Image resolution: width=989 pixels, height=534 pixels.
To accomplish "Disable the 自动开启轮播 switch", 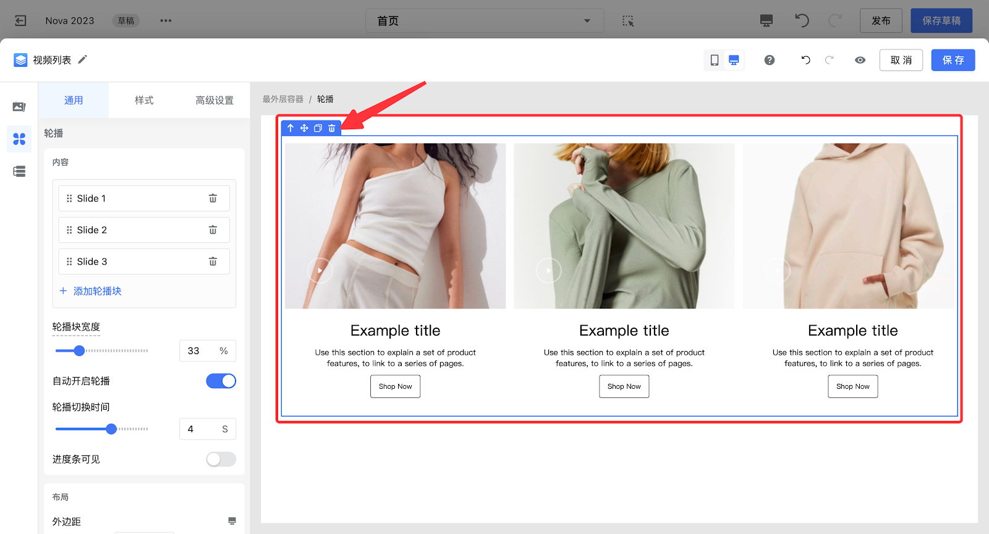I will 221,381.
